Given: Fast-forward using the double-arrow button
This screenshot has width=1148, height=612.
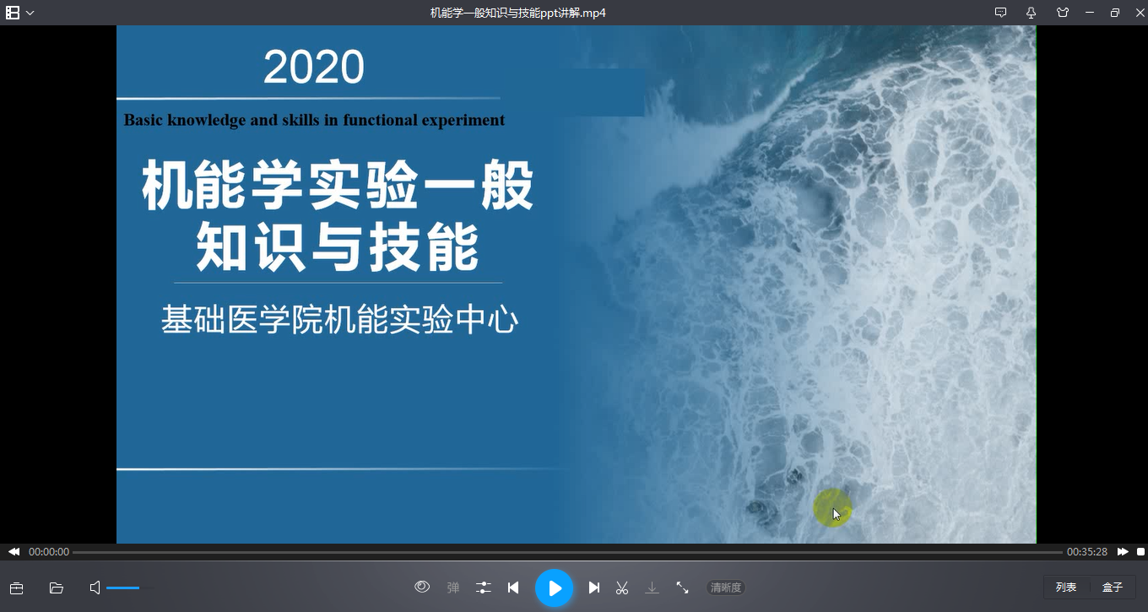Looking at the screenshot, I should pyautogui.click(x=1123, y=551).
